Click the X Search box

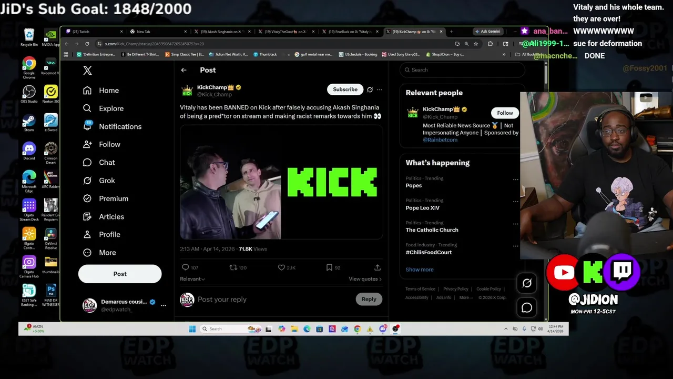[x=462, y=69]
